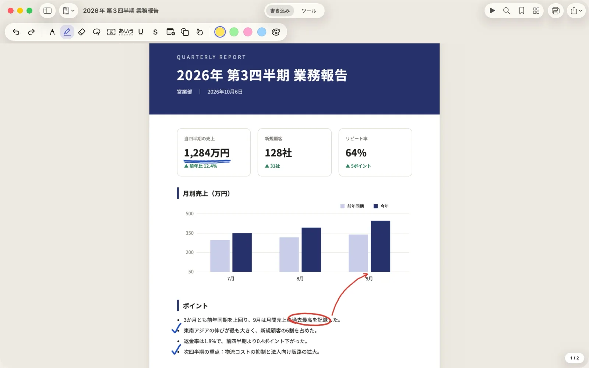This screenshot has width=589, height=368.
Task: Bookmark this page
Action: 522,11
